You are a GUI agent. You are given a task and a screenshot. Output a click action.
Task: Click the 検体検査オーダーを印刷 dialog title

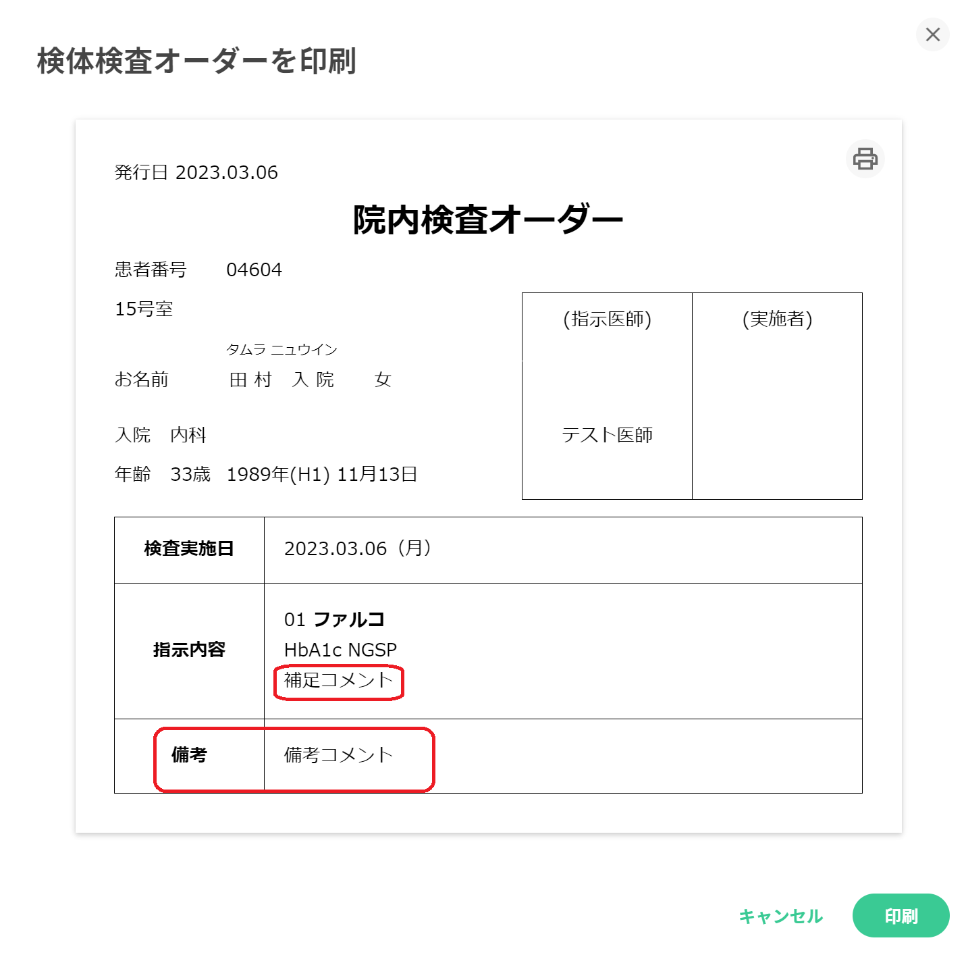pos(196,61)
